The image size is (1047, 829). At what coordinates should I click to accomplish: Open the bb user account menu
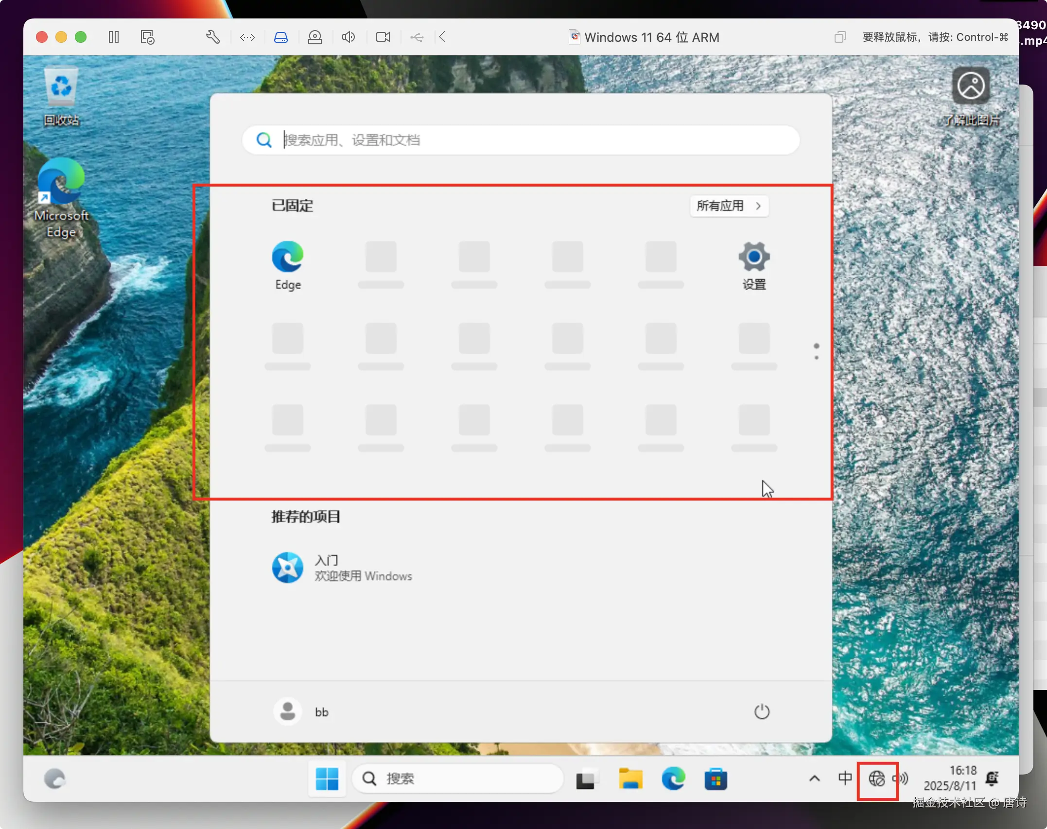point(301,712)
